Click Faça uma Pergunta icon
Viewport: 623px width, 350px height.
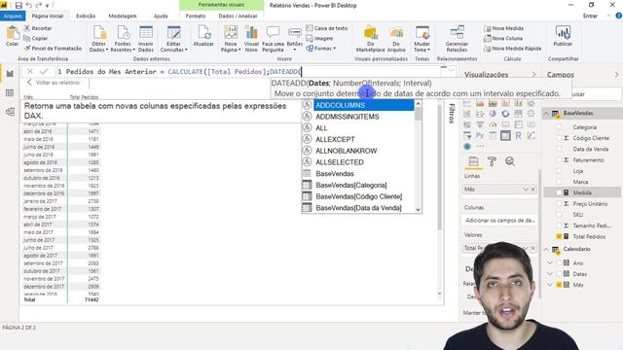pos(273,33)
